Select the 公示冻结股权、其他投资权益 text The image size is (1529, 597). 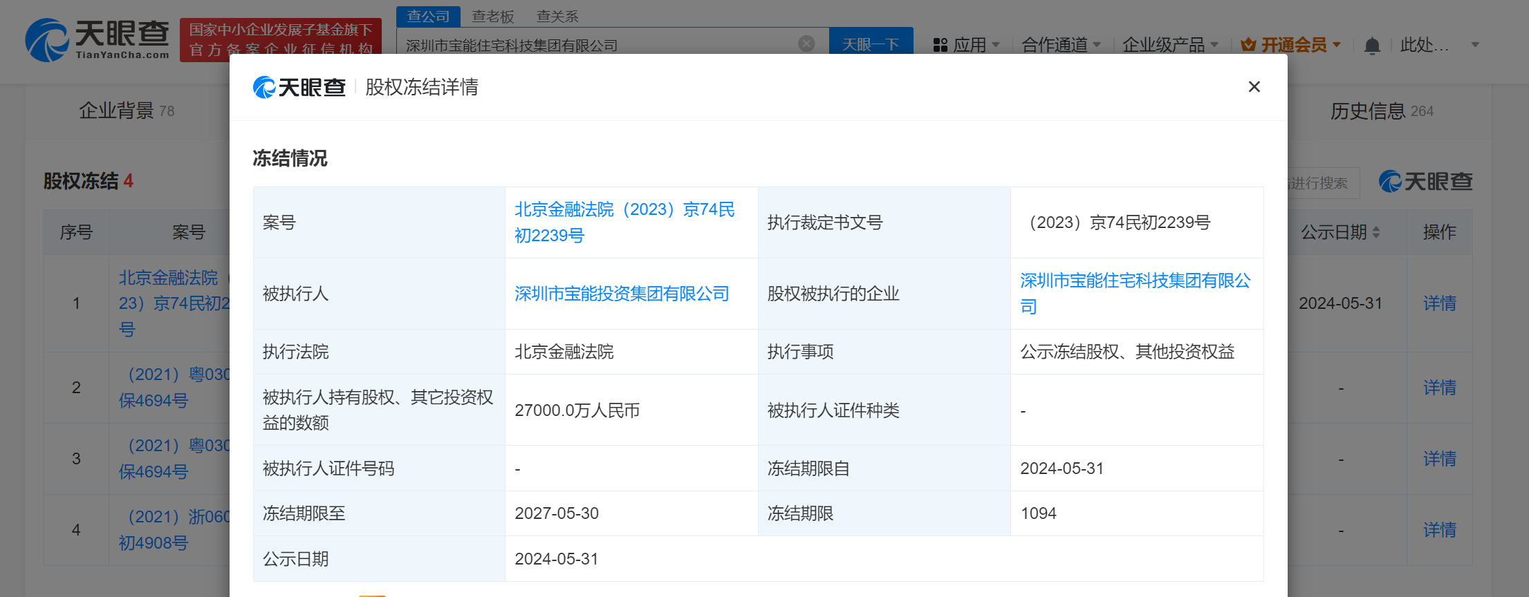pos(1127,352)
